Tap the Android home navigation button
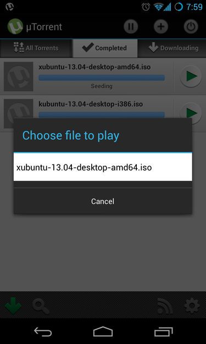Screen dimensions: 206x344 point(103,331)
